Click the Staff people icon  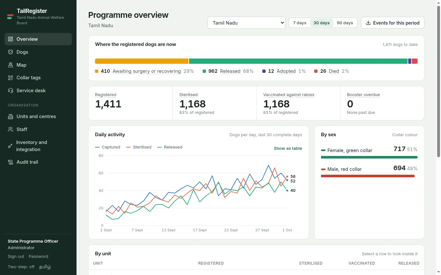[x=10, y=129]
